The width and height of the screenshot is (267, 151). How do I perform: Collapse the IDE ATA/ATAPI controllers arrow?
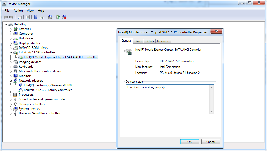11,53
